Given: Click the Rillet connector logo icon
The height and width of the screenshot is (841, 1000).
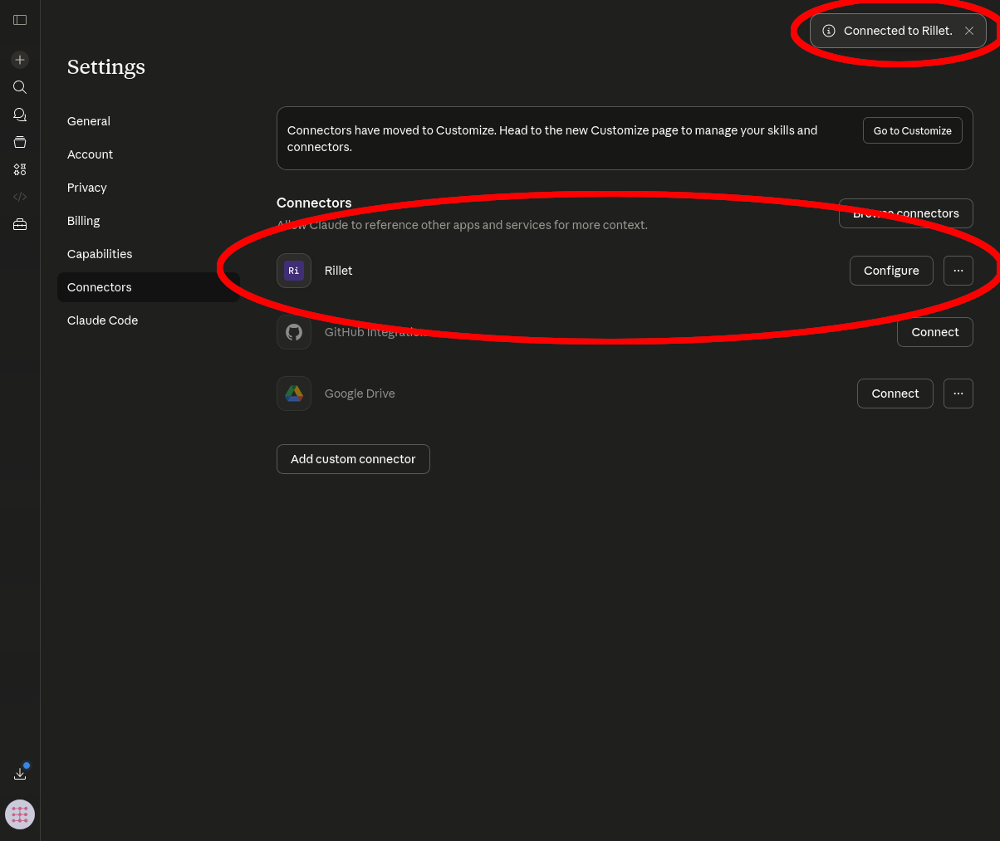Looking at the screenshot, I should click(x=294, y=271).
